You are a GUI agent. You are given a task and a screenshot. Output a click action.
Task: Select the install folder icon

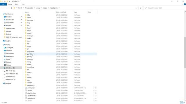click(x=26, y=18)
